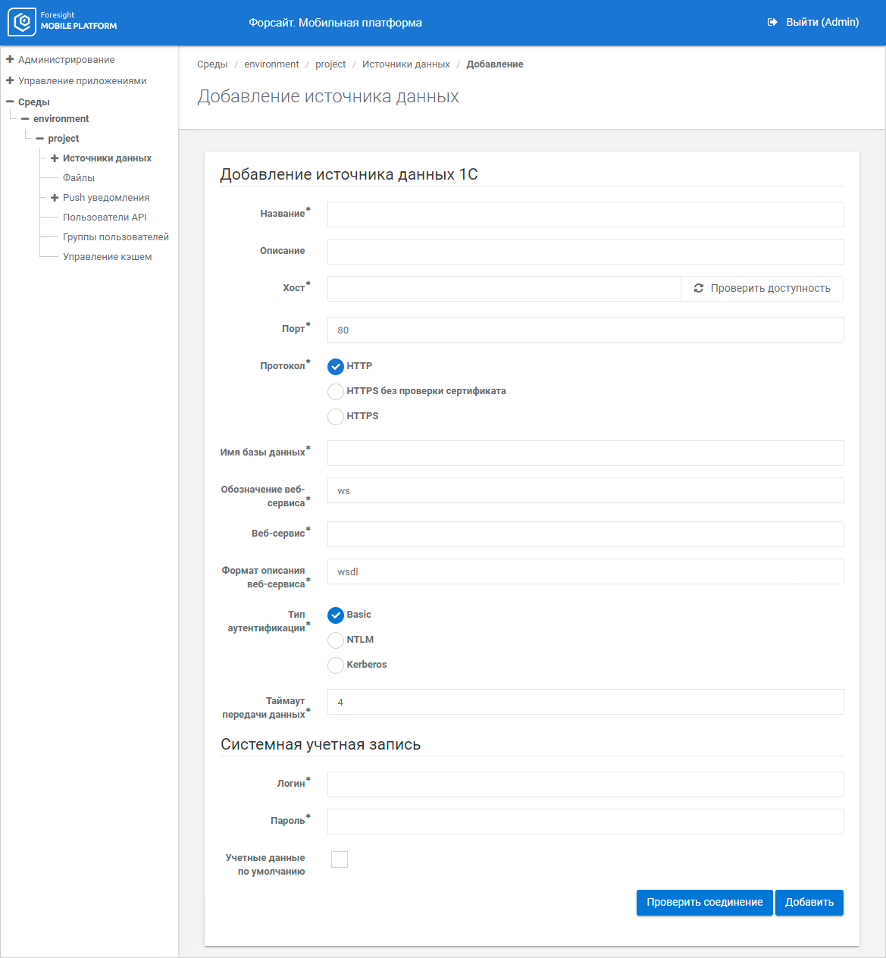Open Группы пользователей in sidebar
Image resolution: width=886 pixels, height=958 pixels.
pyautogui.click(x=116, y=236)
